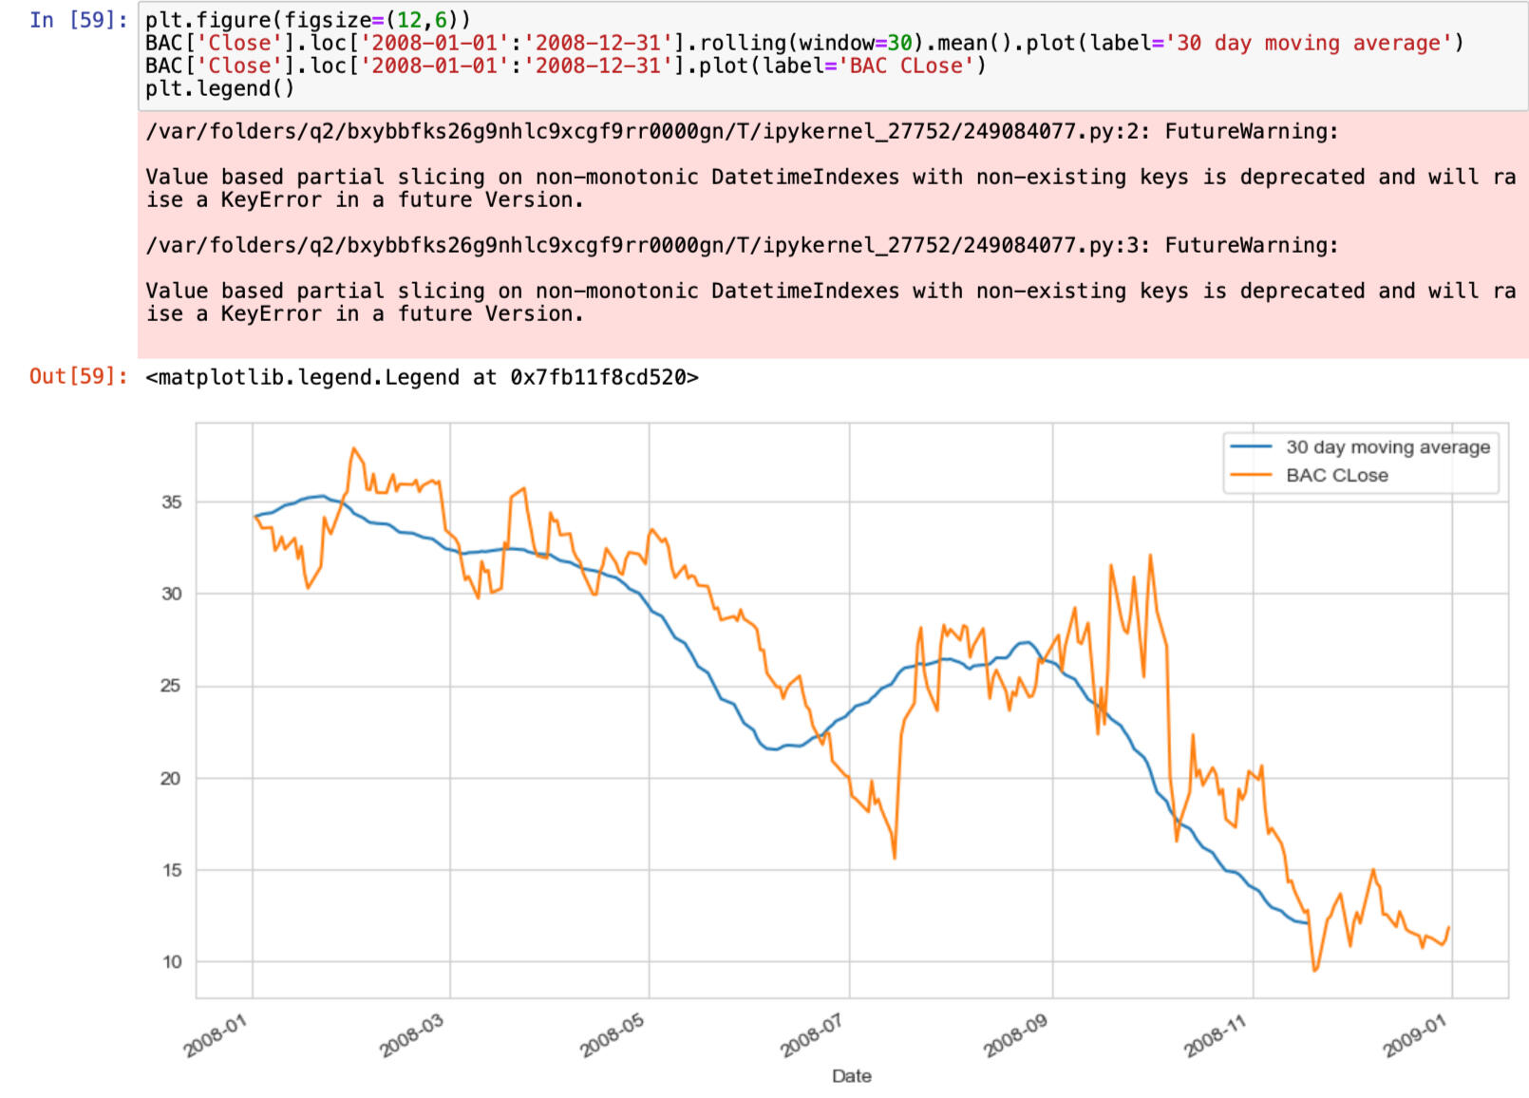The image size is (1529, 1098).
Task: Click the 2008-11 x-axis tick label
Action: [x=1214, y=1035]
